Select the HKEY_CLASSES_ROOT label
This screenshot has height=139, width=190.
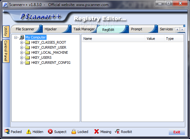(x=48, y=42)
